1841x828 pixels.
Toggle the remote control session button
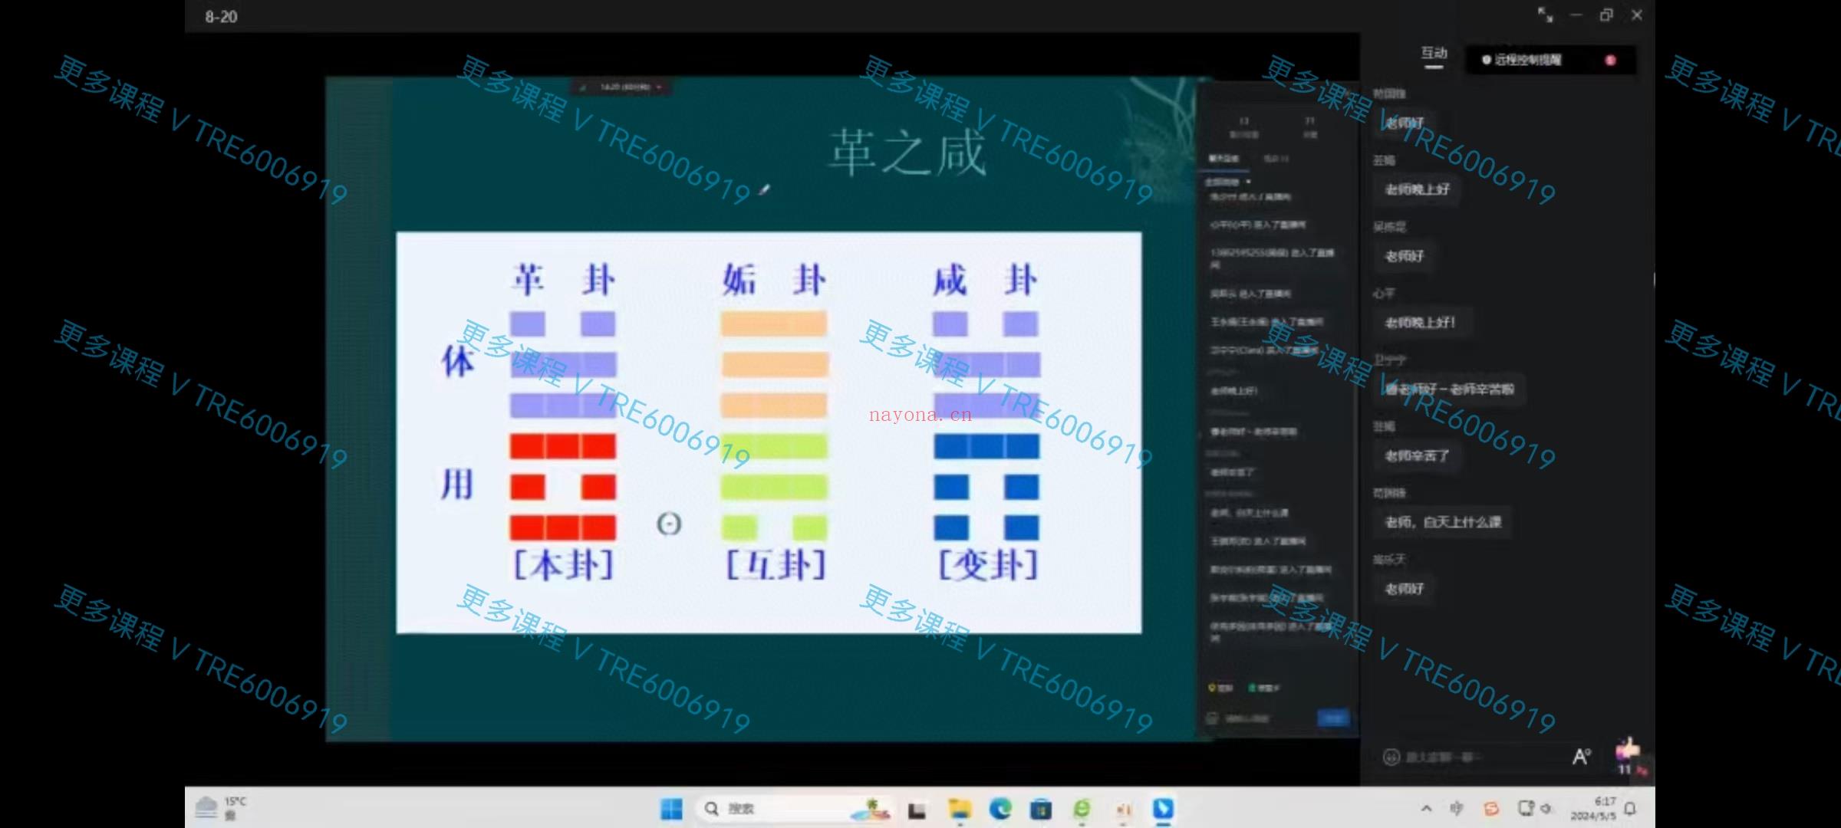(1613, 60)
